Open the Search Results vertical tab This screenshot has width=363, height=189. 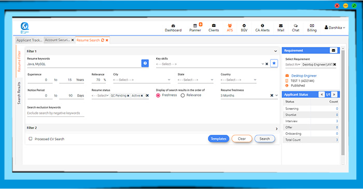[x=19, y=93]
